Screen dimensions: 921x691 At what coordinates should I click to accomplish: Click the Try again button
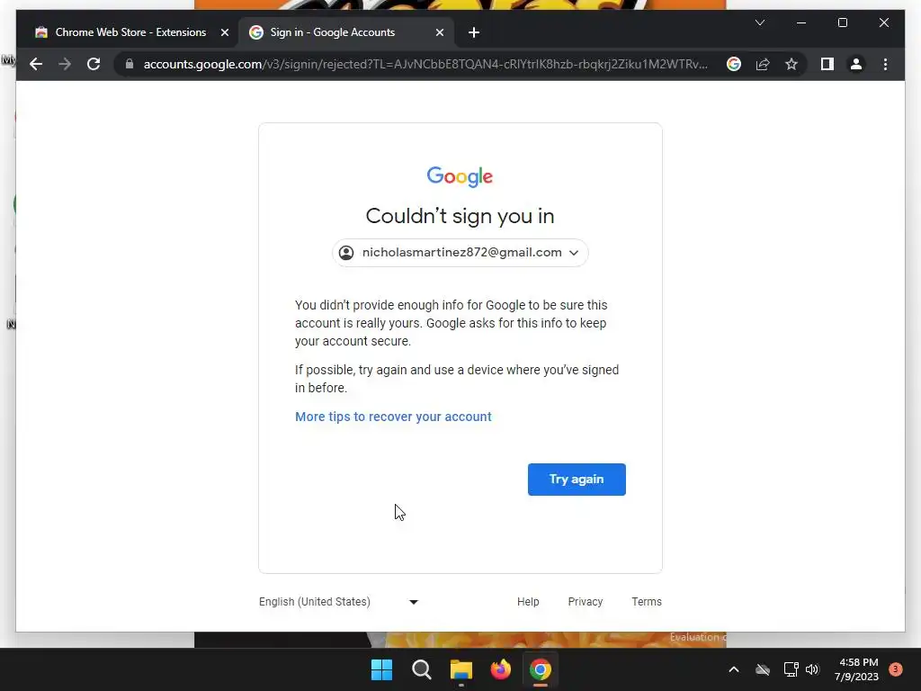click(x=577, y=480)
